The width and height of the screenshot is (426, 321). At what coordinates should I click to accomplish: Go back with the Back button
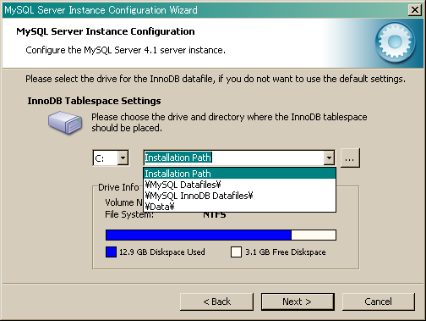tap(216, 302)
